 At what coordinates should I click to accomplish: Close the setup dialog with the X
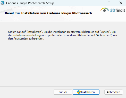[x=121, y=3]
